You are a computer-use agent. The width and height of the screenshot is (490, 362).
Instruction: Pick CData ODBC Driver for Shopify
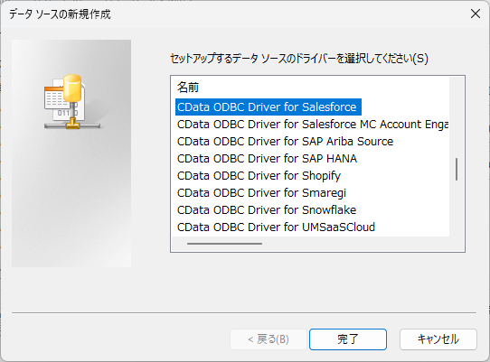[x=259, y=176]
